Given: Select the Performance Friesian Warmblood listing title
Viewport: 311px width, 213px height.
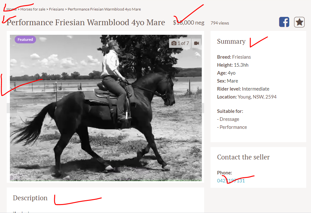Looking at the screenshot, I should pos(86,22).
